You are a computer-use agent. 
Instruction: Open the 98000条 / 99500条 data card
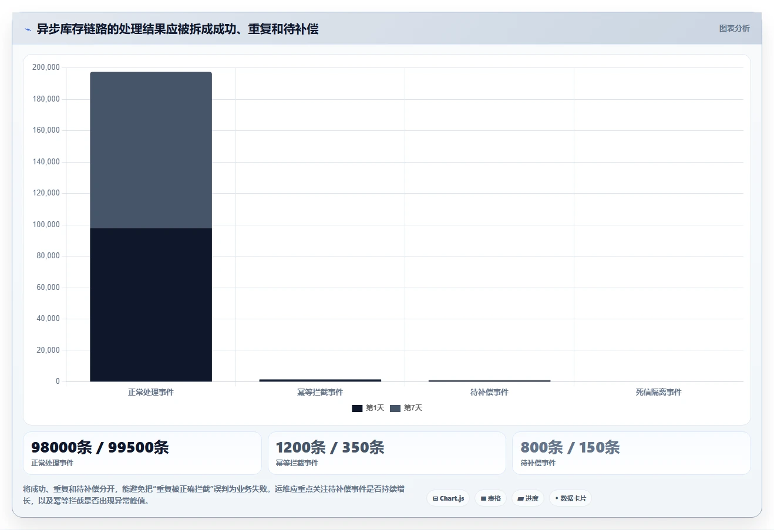point(142,453)
